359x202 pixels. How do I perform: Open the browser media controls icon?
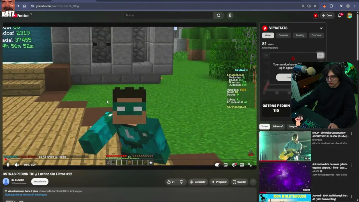click(x=341, y=6)
